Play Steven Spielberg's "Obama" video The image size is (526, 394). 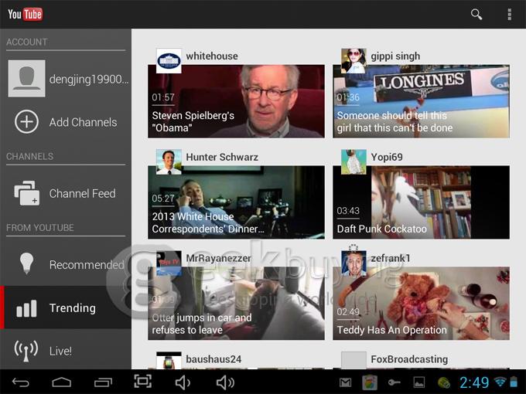(x=236, y=101)
